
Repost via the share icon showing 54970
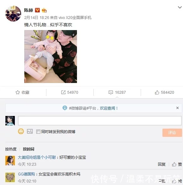click(x=70, y=92)
